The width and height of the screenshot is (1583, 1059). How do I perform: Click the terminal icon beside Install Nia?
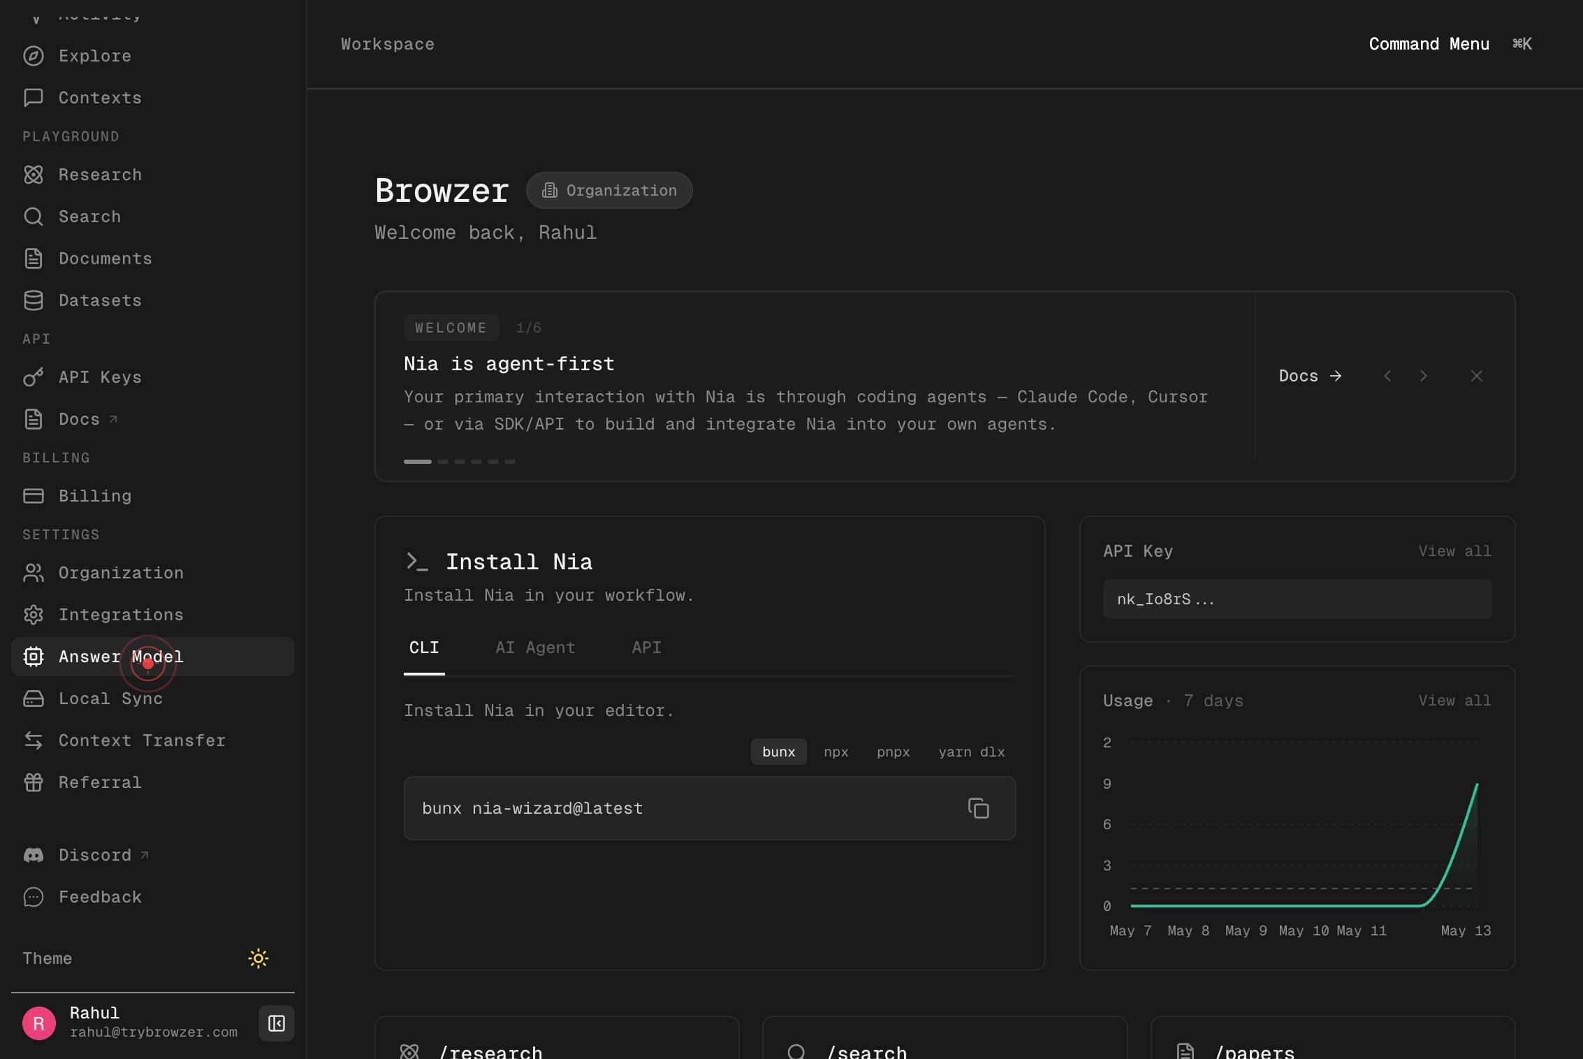(416, 562)
